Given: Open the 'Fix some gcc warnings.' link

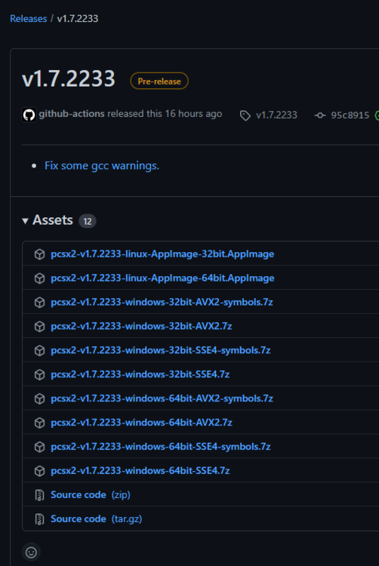Looking at the screenshot, I should [102, 166].
